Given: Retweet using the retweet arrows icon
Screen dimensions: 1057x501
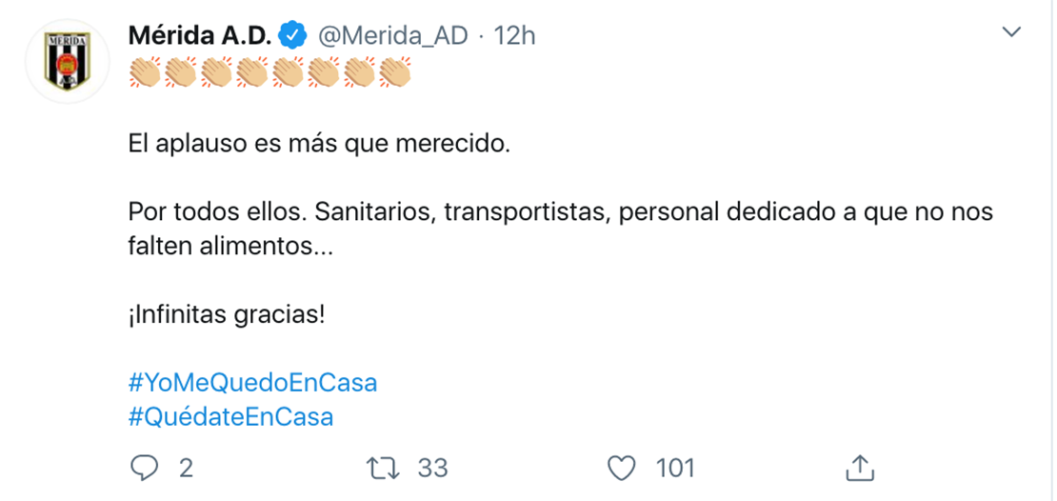Looking at the screenshot, I should (x=382, y=468).
